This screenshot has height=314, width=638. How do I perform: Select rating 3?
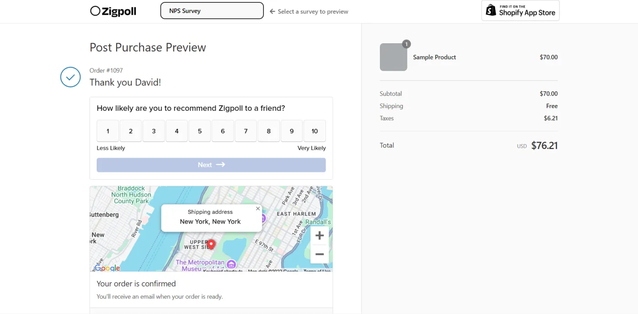(x=154, y=131)
